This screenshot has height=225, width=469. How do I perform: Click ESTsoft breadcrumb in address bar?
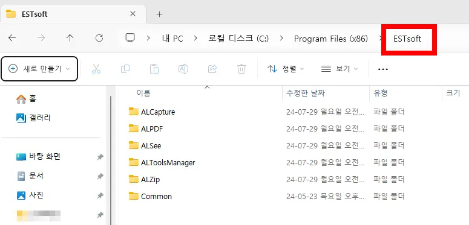[x=407, y=39]
